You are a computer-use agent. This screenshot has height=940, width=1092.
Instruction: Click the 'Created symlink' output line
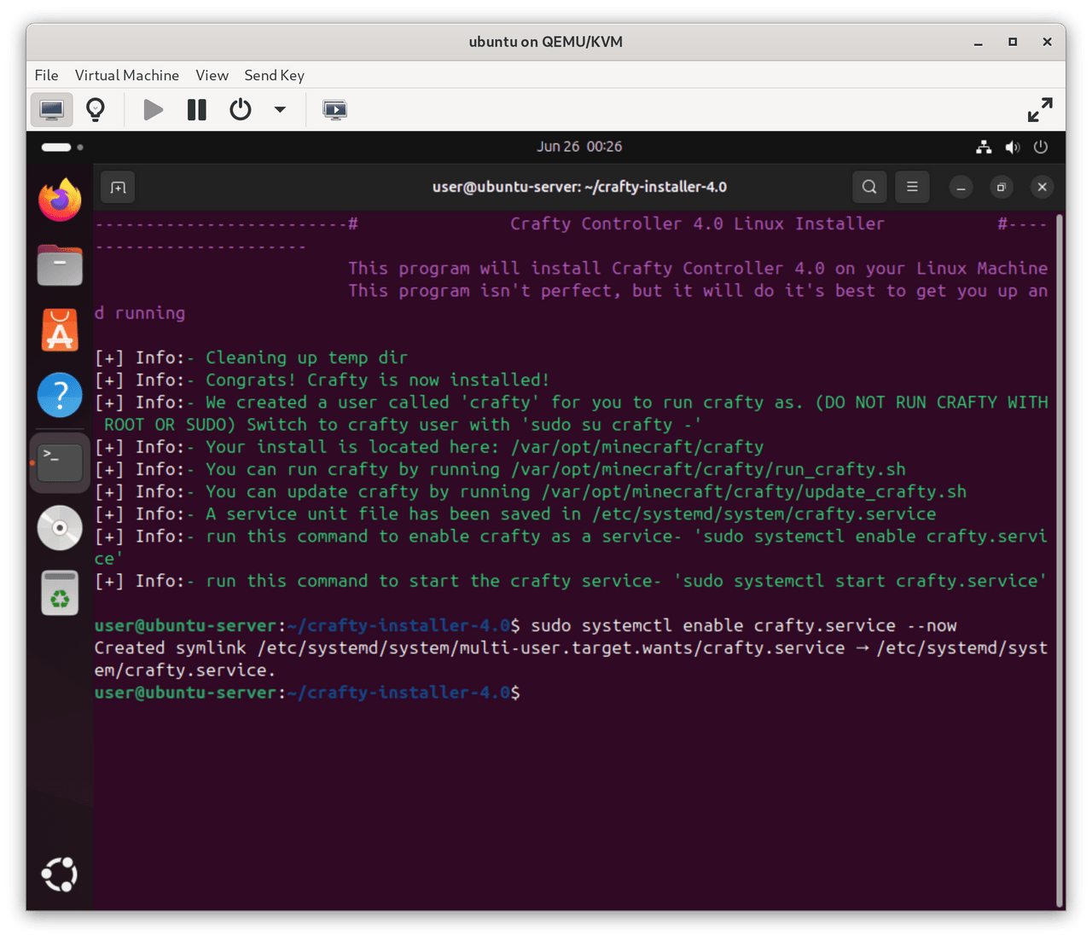click(x=571, y=659)
